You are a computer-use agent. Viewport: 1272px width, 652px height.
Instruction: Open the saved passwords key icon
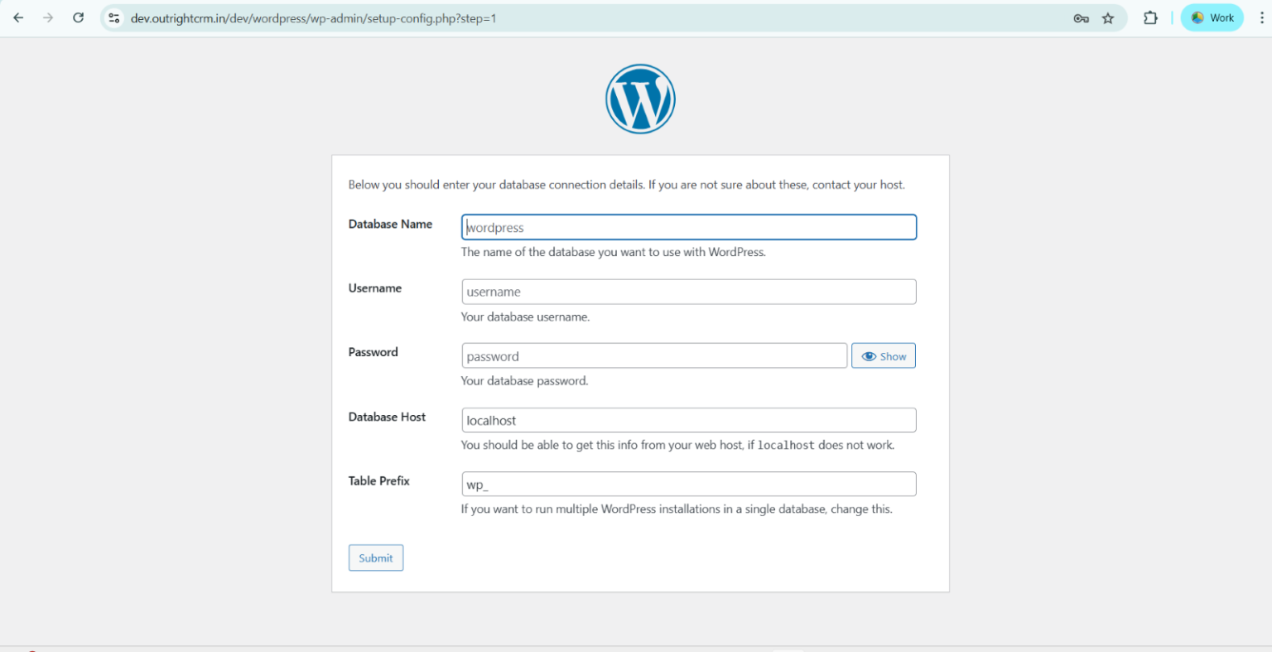point(1081,18)
